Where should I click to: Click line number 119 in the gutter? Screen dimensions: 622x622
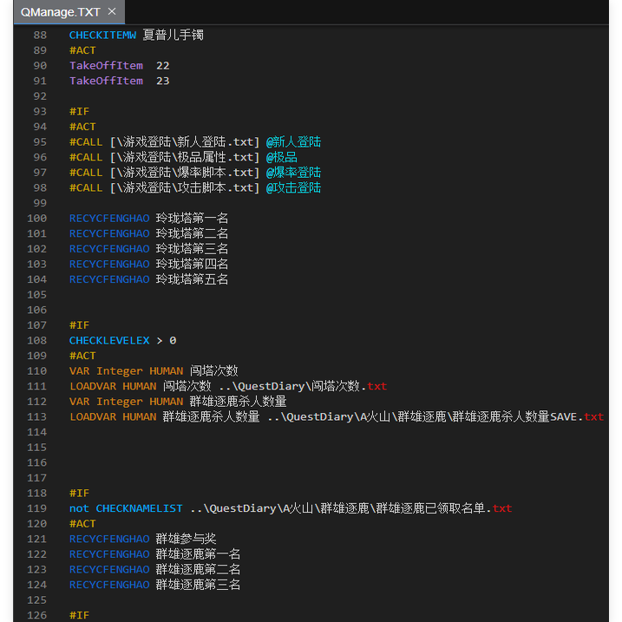coord(36,508)
